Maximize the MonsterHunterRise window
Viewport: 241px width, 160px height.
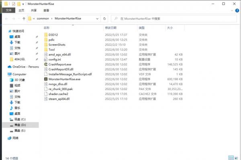coord(223,4)
